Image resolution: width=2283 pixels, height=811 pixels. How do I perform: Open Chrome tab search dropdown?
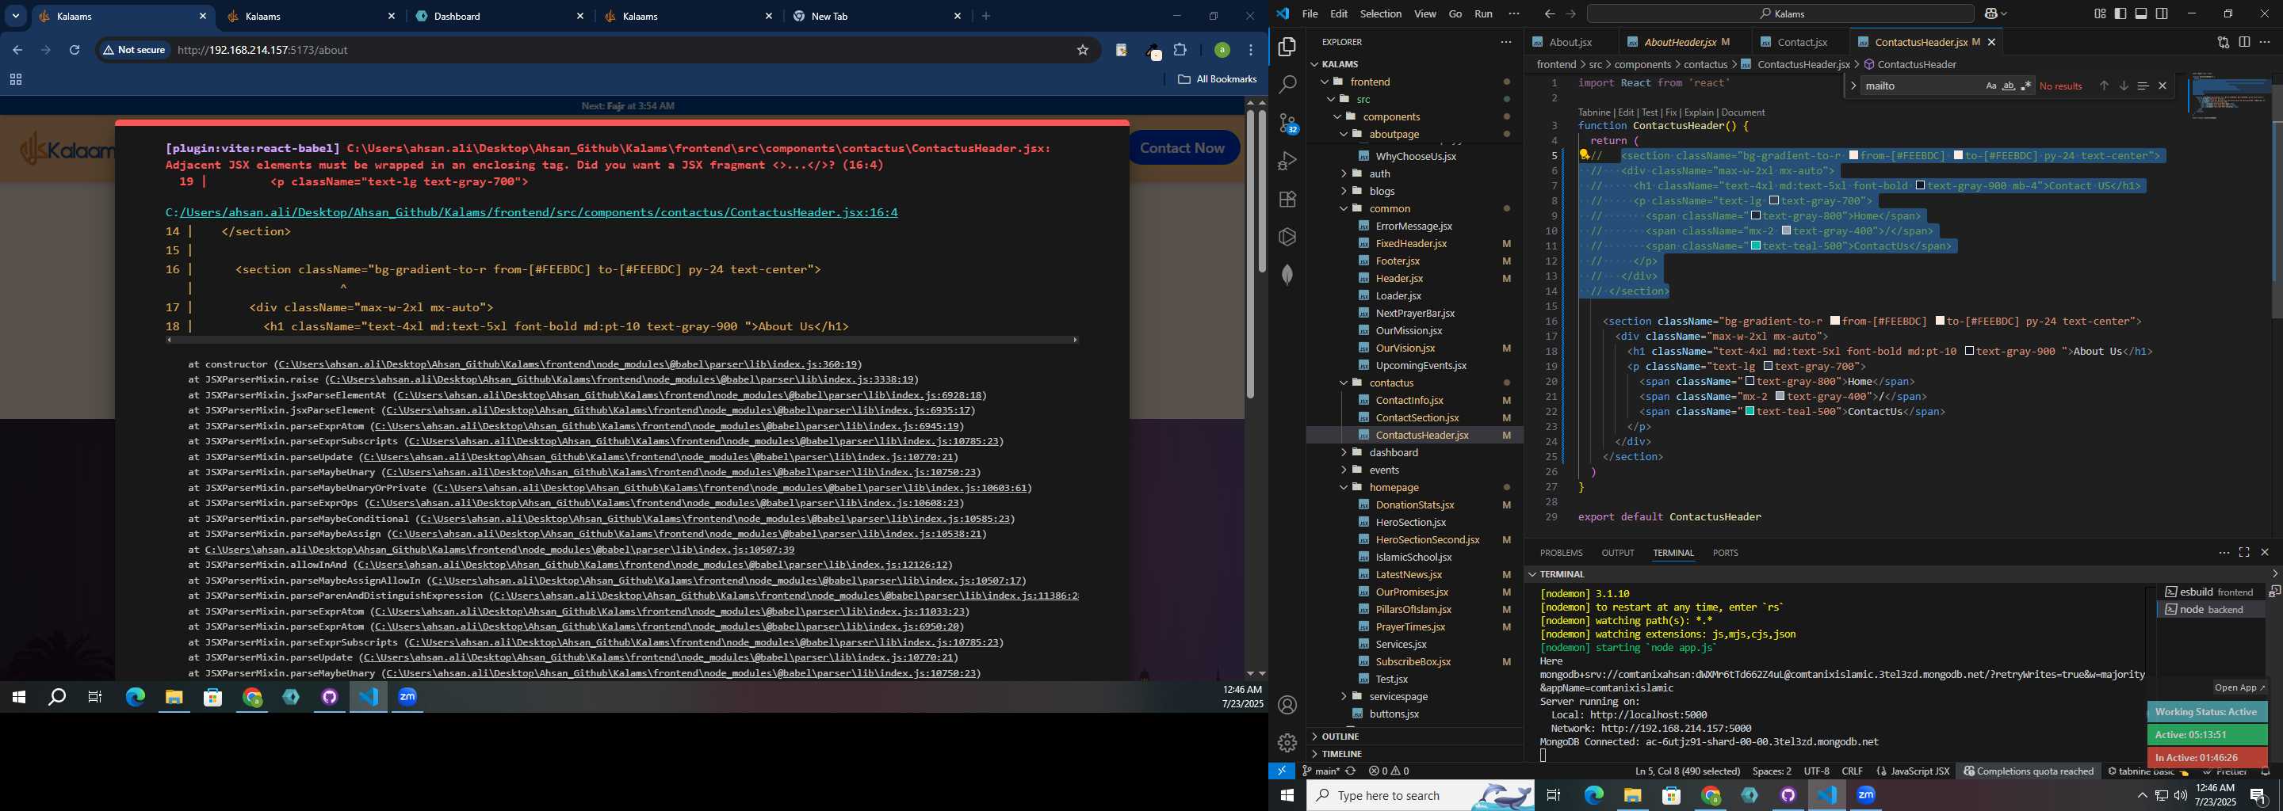[x=15, y=16]
